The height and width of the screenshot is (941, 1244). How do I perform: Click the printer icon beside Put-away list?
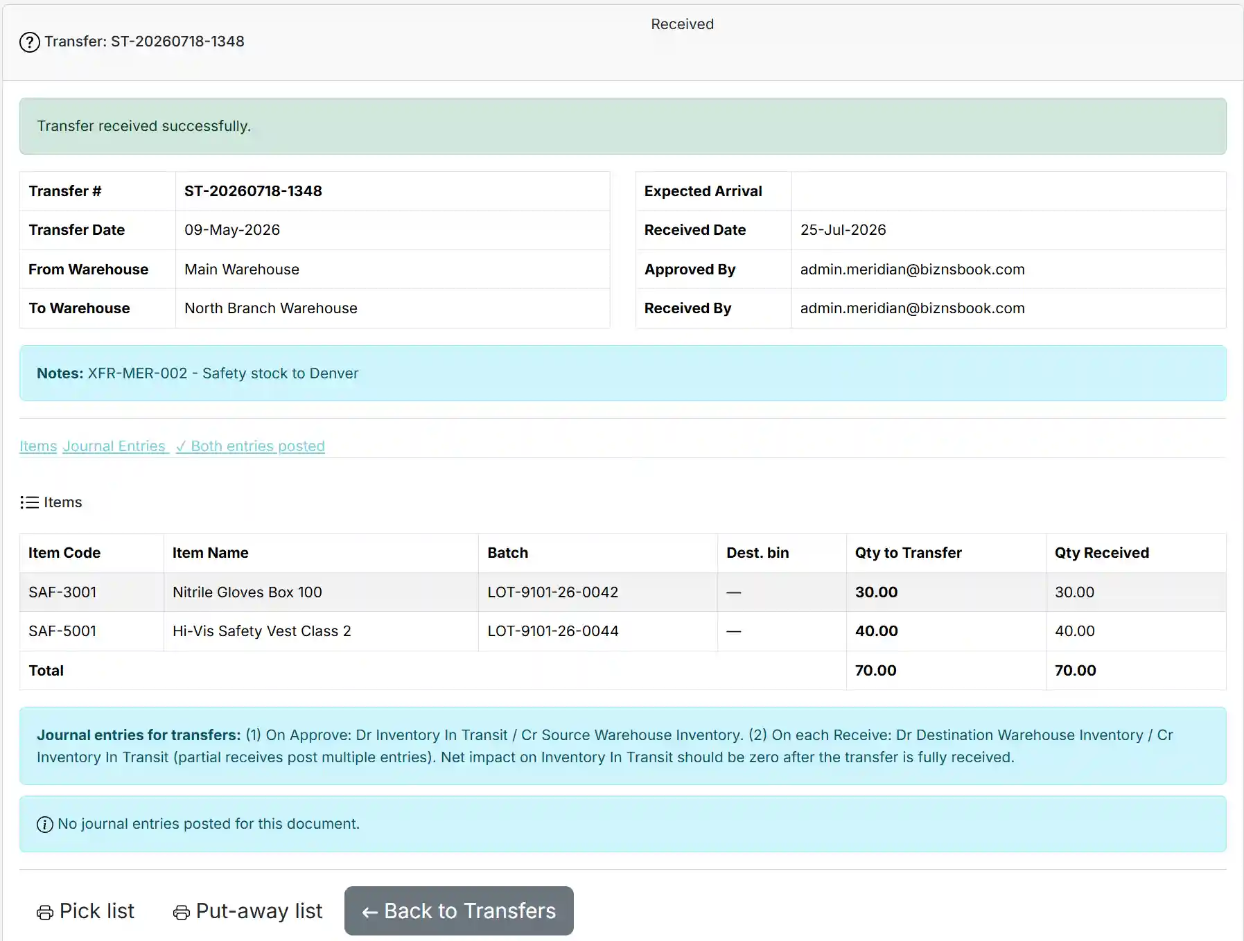pos(182,913)
